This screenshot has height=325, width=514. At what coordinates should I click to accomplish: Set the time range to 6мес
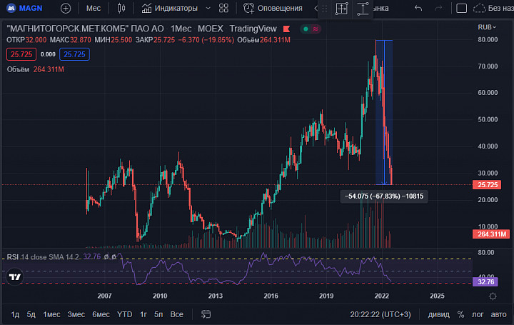pyautogui.click(x=101, y=314)
